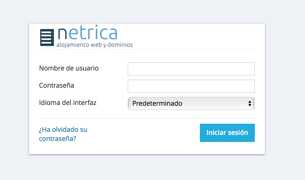Click the divider above the login button
The image size is (305, 180).
pos(147,118)
